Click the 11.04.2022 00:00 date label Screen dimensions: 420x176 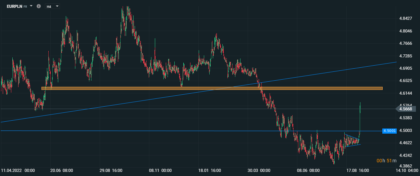[17, 170]
